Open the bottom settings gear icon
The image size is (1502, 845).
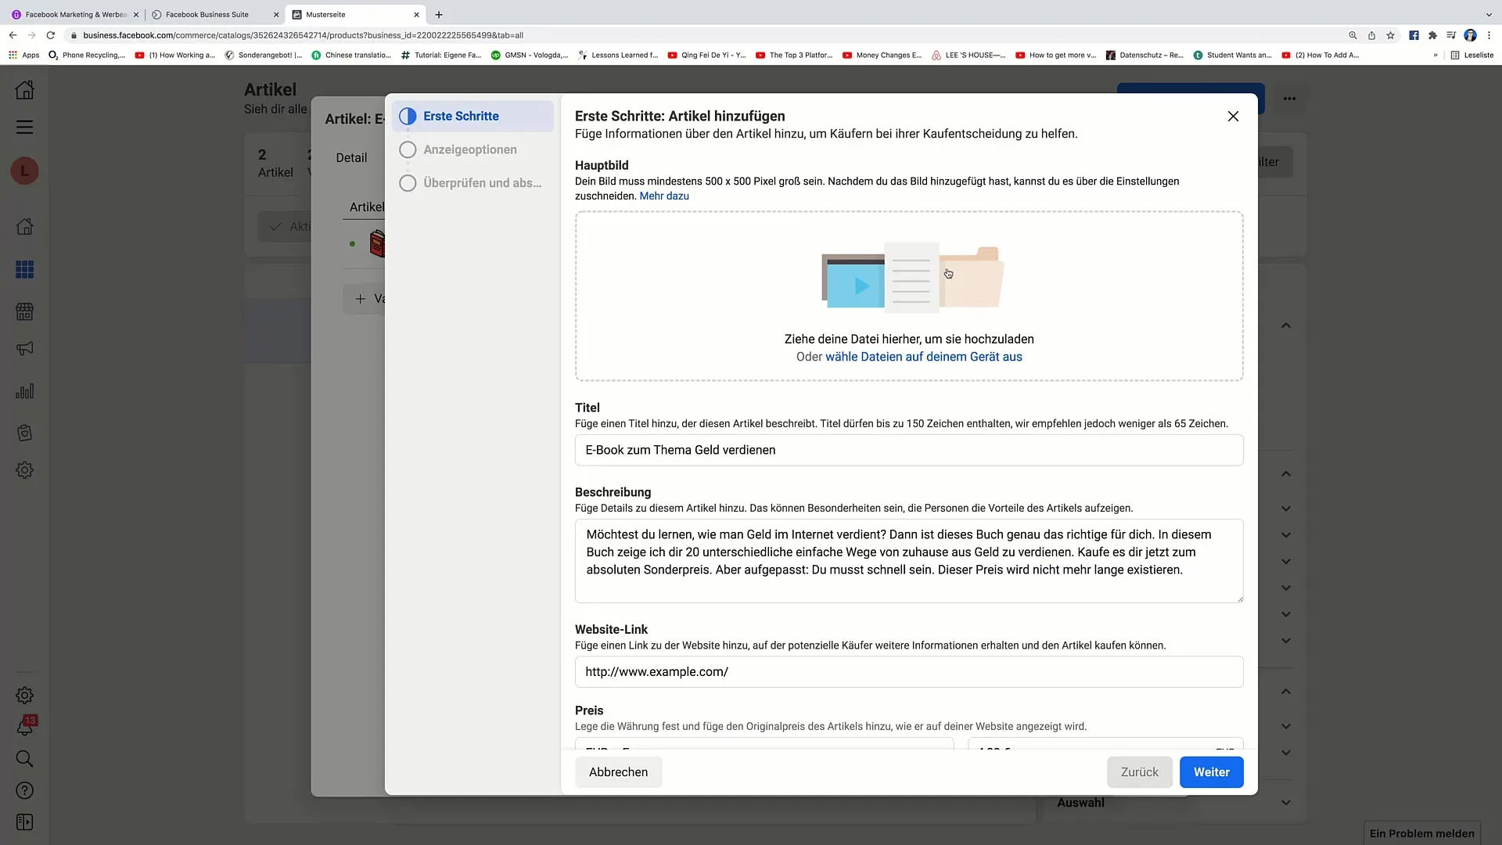(x=24, y=696)
